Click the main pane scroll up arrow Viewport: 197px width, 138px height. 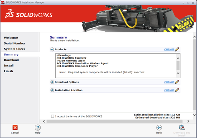[x=194, y=37]
